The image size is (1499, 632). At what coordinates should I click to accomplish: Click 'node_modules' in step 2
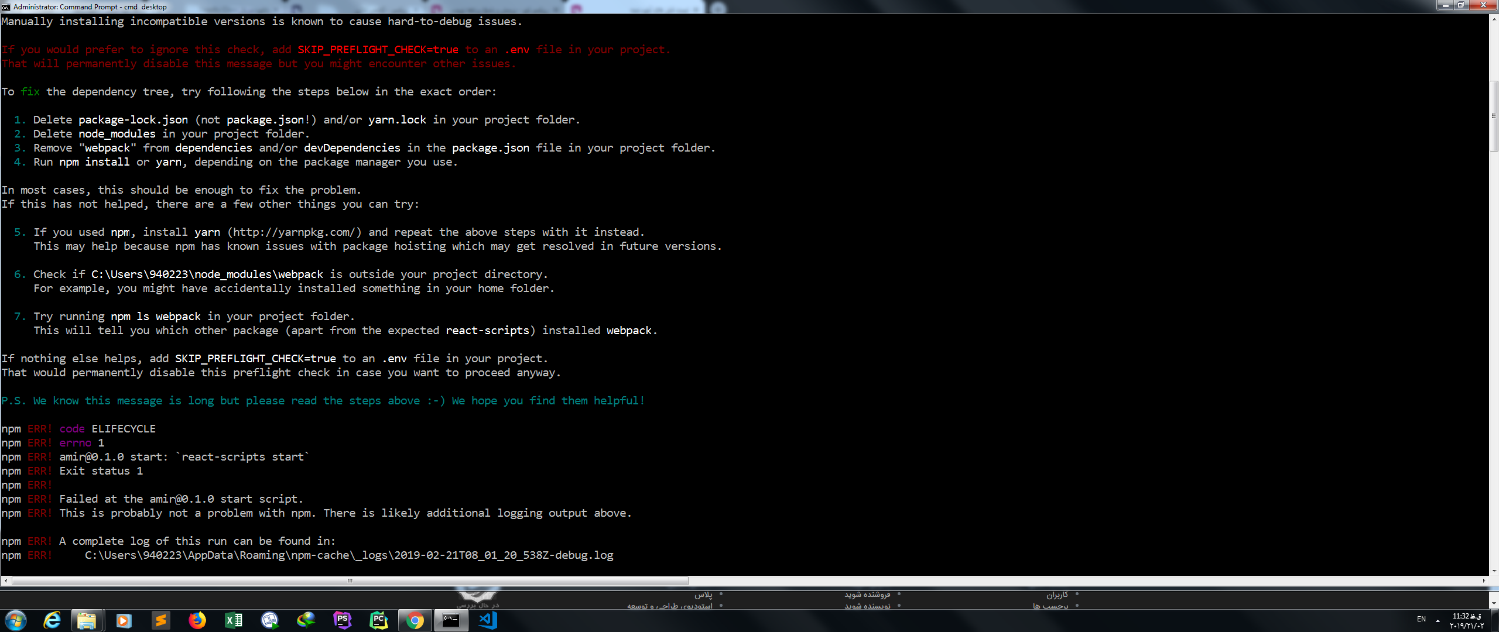[117, 134]
